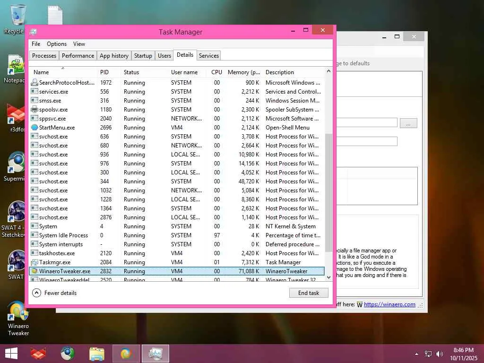Viewport: 484px width, 363px height.
Task: Click the Windows Start button
Action: tap(11, 354)
